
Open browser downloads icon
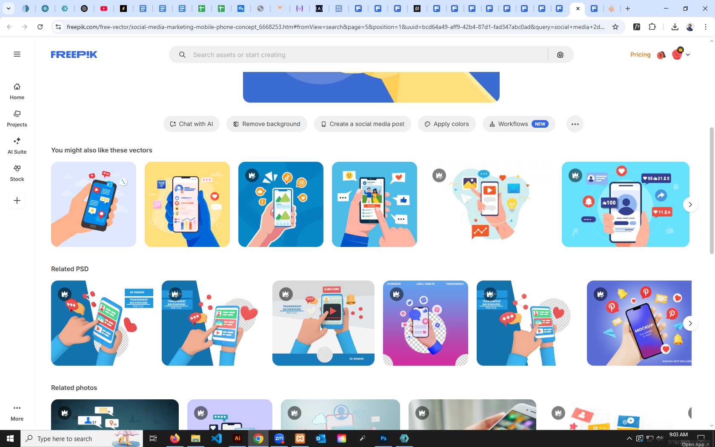point(675,27)
